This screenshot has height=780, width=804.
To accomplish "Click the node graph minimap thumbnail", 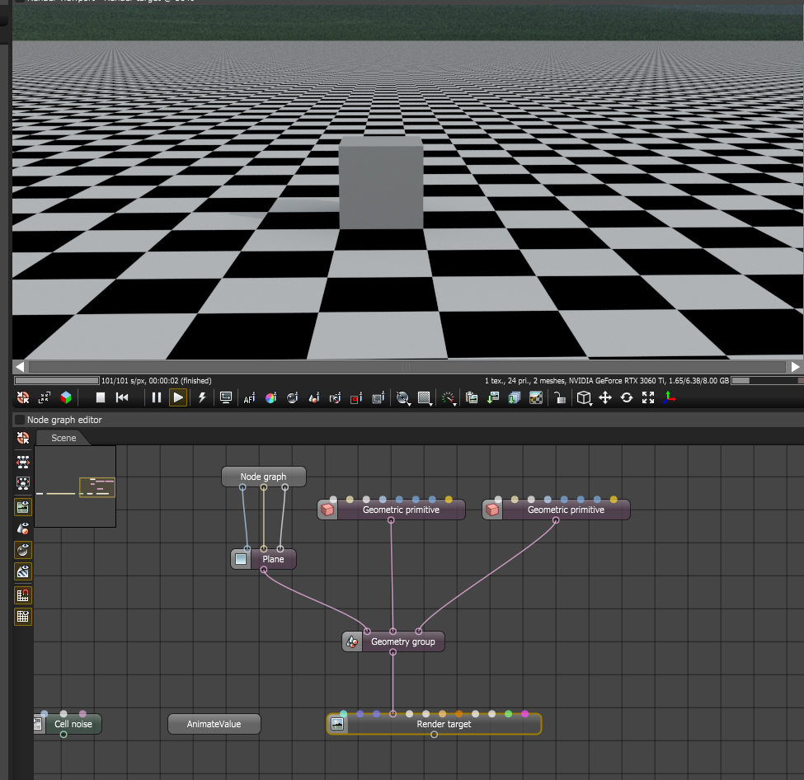I will 75,486.
